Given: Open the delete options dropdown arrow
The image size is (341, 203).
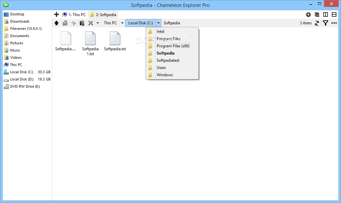Looking at the screenshot, I should tap(98, 23).
